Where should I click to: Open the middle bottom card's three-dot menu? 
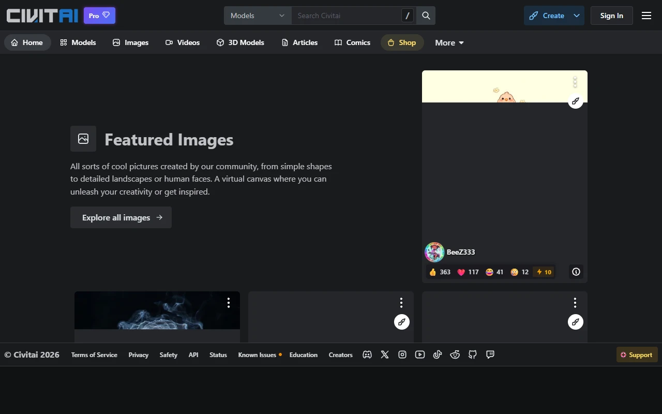[401, 303]
